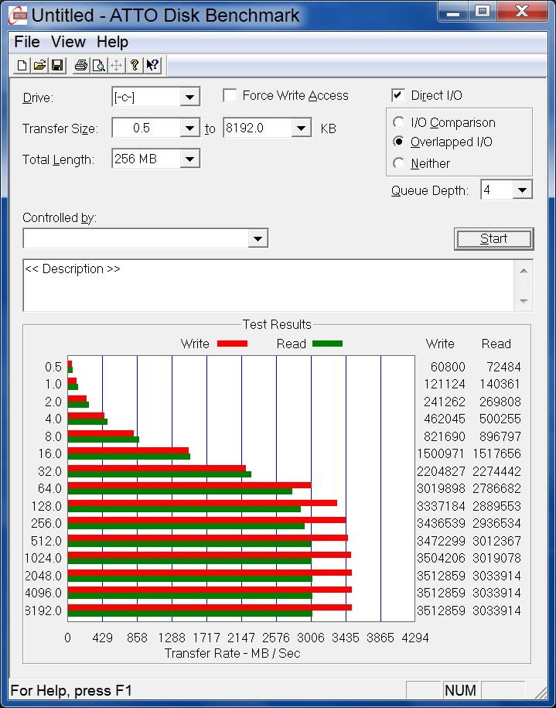Open the Drive dropdown

point(189,97)
